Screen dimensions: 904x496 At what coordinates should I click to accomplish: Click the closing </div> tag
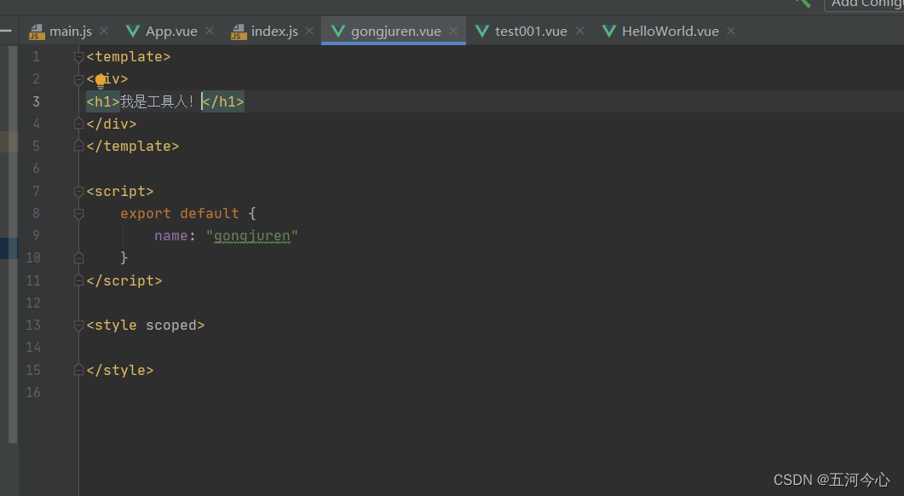[x=112, y=124]
